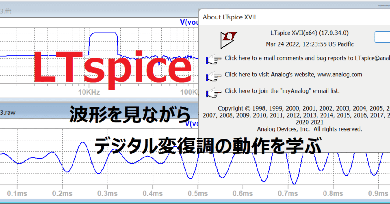Click the hand pointer icon beside the e-mail comments line
Image resolution: width=390 pixels, height=204 pixels.
click(x=214, y=60)
